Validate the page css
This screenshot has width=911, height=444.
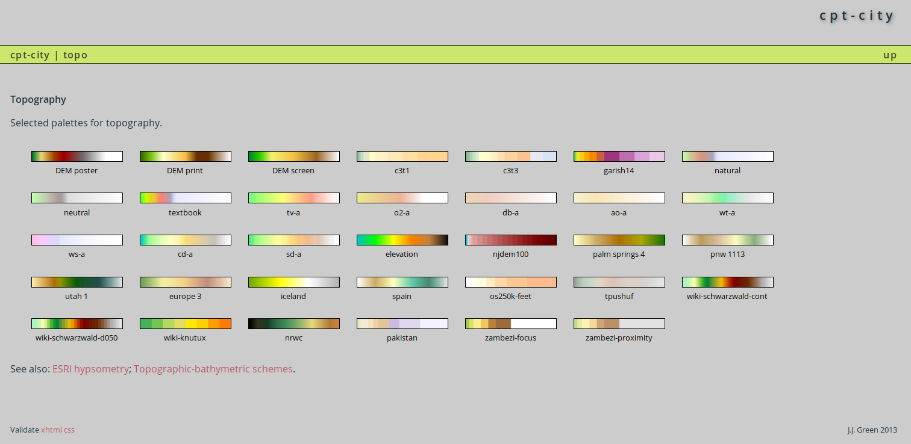pyautogui.click(x=69, y=430)
